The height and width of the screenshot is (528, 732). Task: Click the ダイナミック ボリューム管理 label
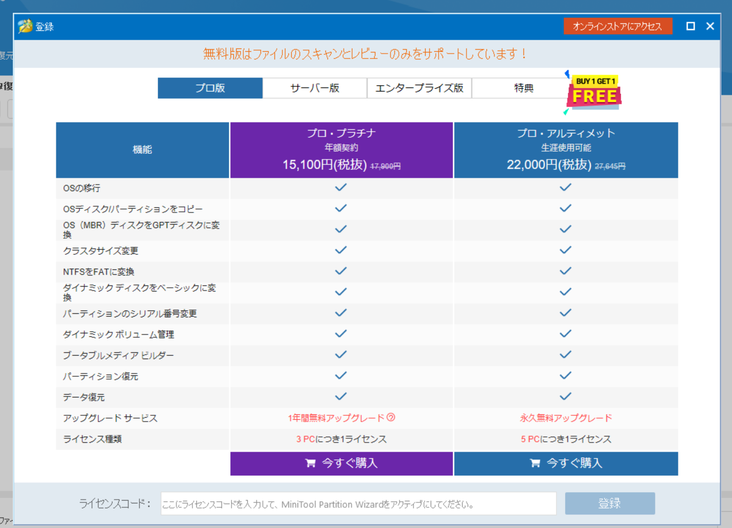(118, 335)
